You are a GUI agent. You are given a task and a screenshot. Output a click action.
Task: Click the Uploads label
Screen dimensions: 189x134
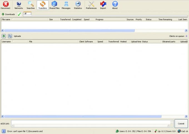(x=17, y=36)
